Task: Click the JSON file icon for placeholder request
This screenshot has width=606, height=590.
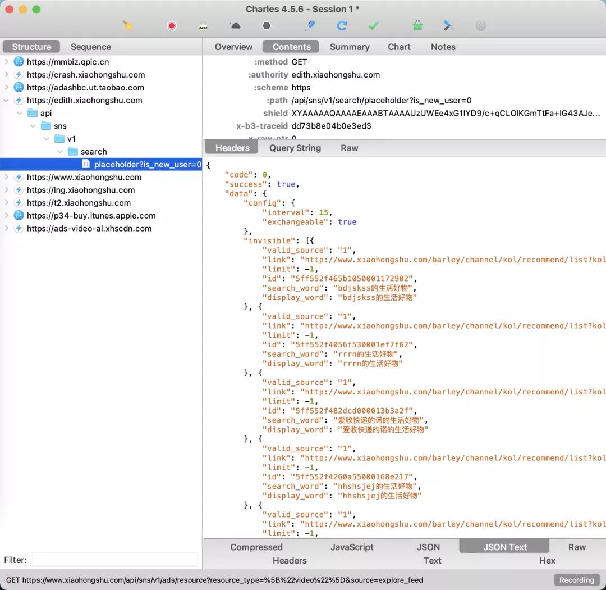Action: click(x=86, y=164)
